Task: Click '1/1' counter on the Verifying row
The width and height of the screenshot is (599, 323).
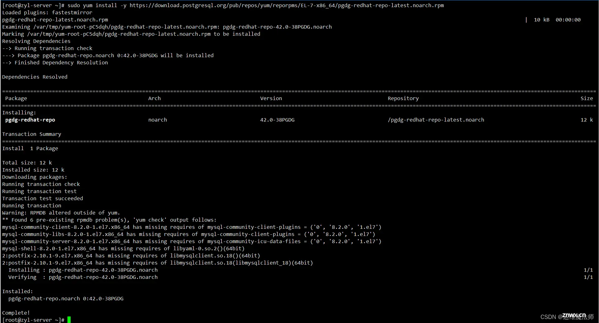Action: pos(588,277)
